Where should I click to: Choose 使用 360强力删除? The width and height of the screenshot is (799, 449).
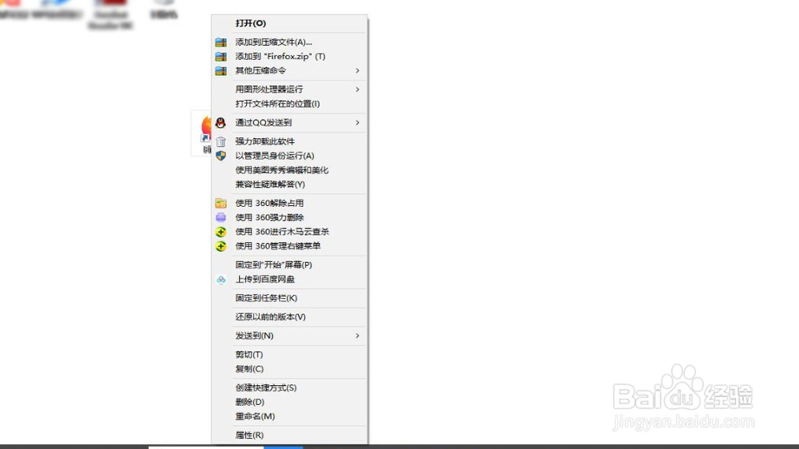click(289, 217)
